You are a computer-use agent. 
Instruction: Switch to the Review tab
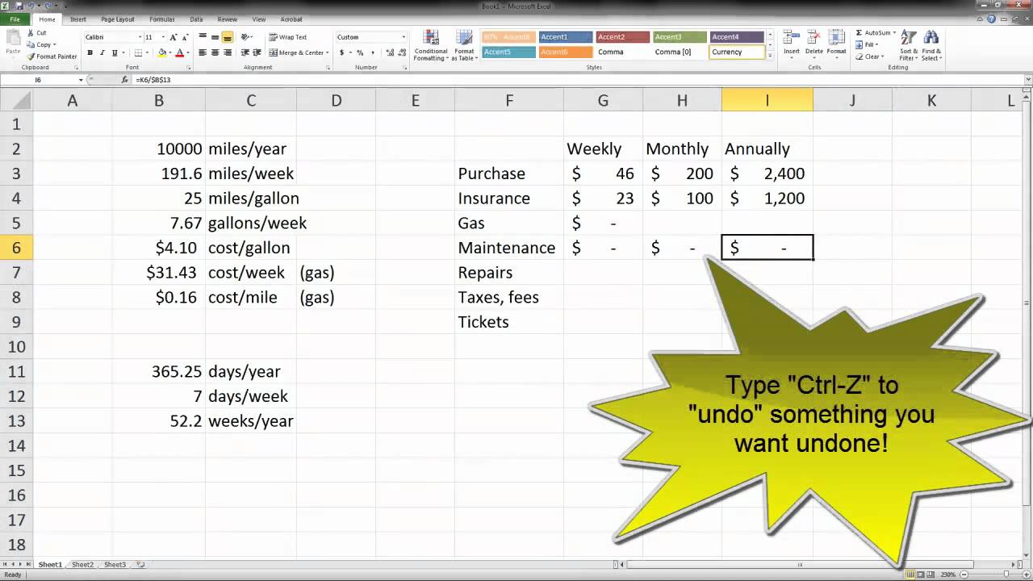228,19
